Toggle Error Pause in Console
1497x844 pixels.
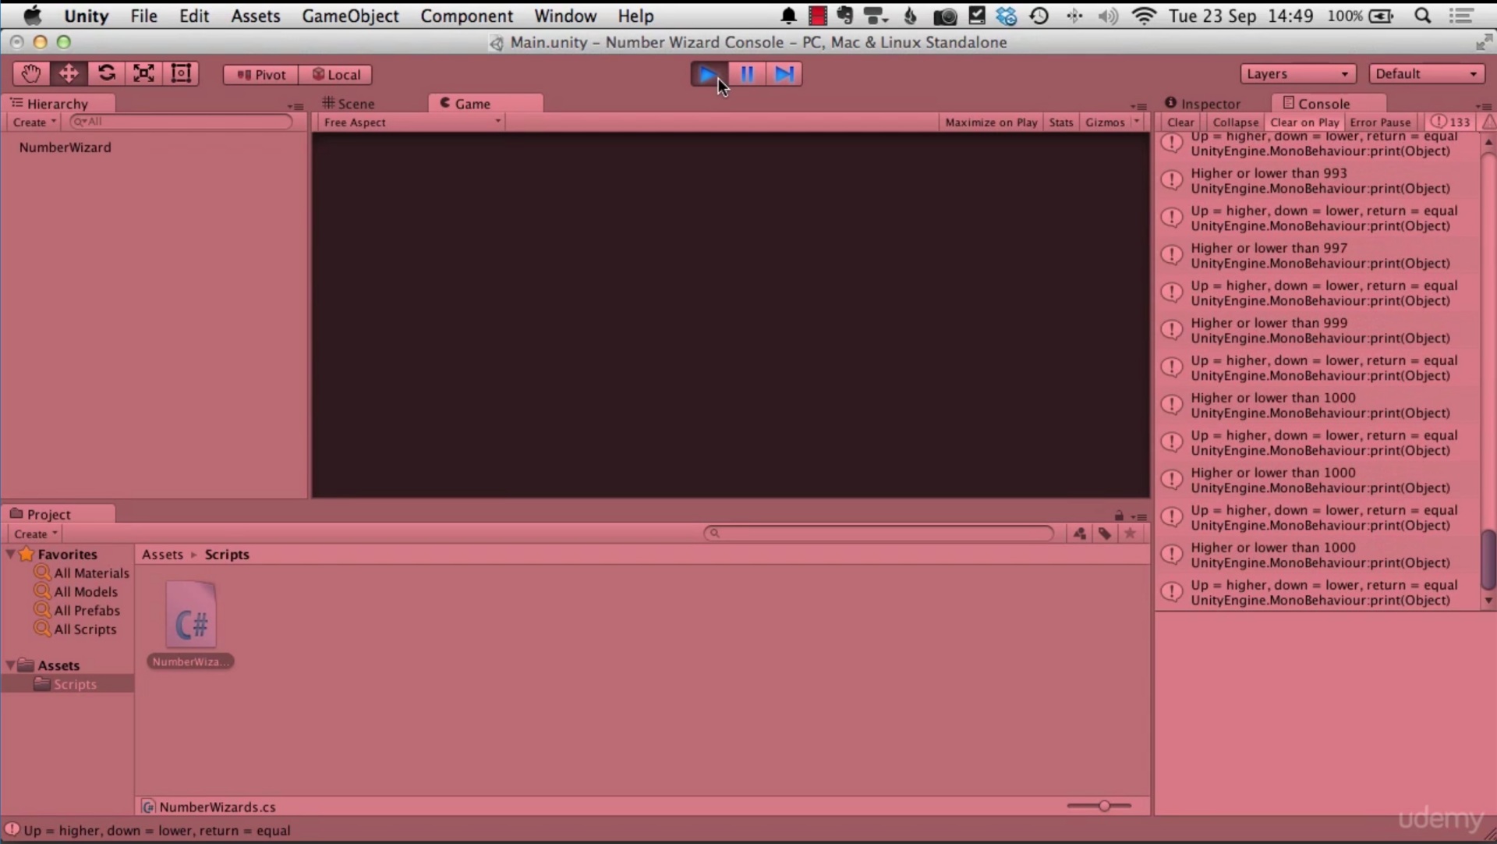click(x=1380, y=122)
